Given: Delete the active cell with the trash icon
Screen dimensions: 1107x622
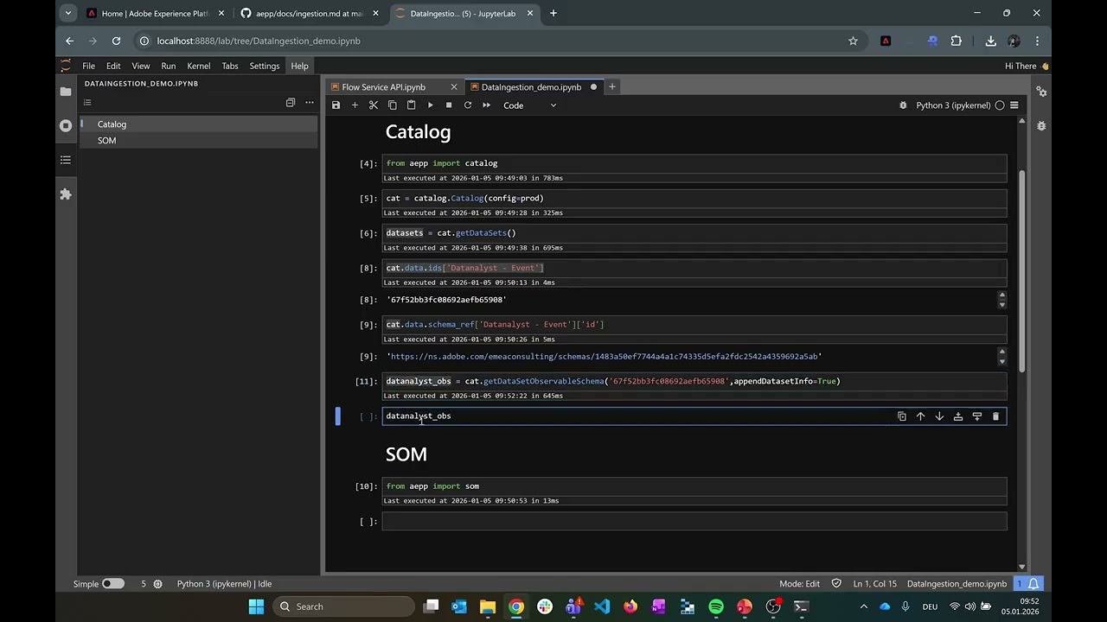Looking at the screenshot, I should (995, 416).
